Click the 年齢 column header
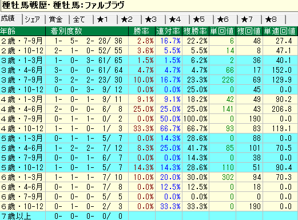This screenshot has height=220, width=298. [22, 31]
